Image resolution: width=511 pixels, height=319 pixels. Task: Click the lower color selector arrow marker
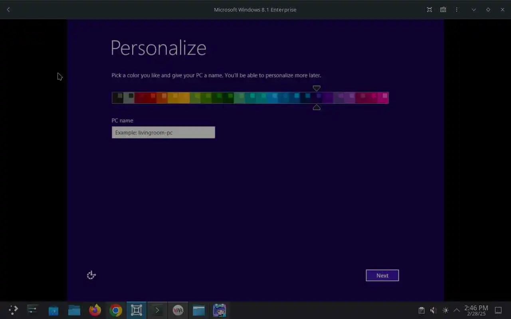(x=317, y=107)
